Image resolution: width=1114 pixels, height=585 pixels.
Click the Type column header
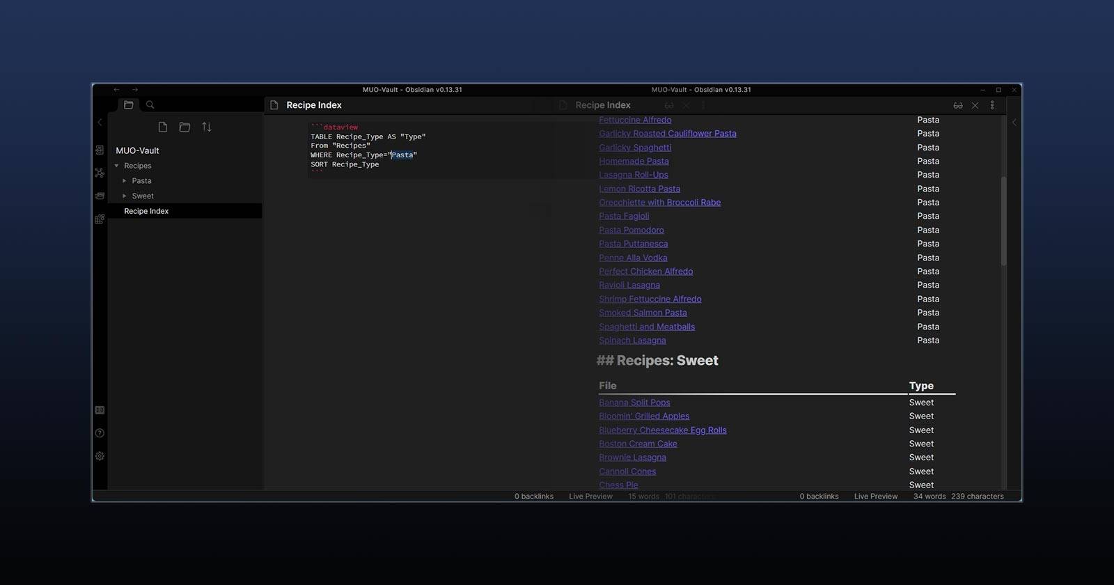coord(921,386)
